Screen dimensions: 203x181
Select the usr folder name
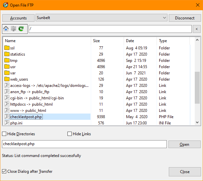pyautogui.click(x=13, y=67)
